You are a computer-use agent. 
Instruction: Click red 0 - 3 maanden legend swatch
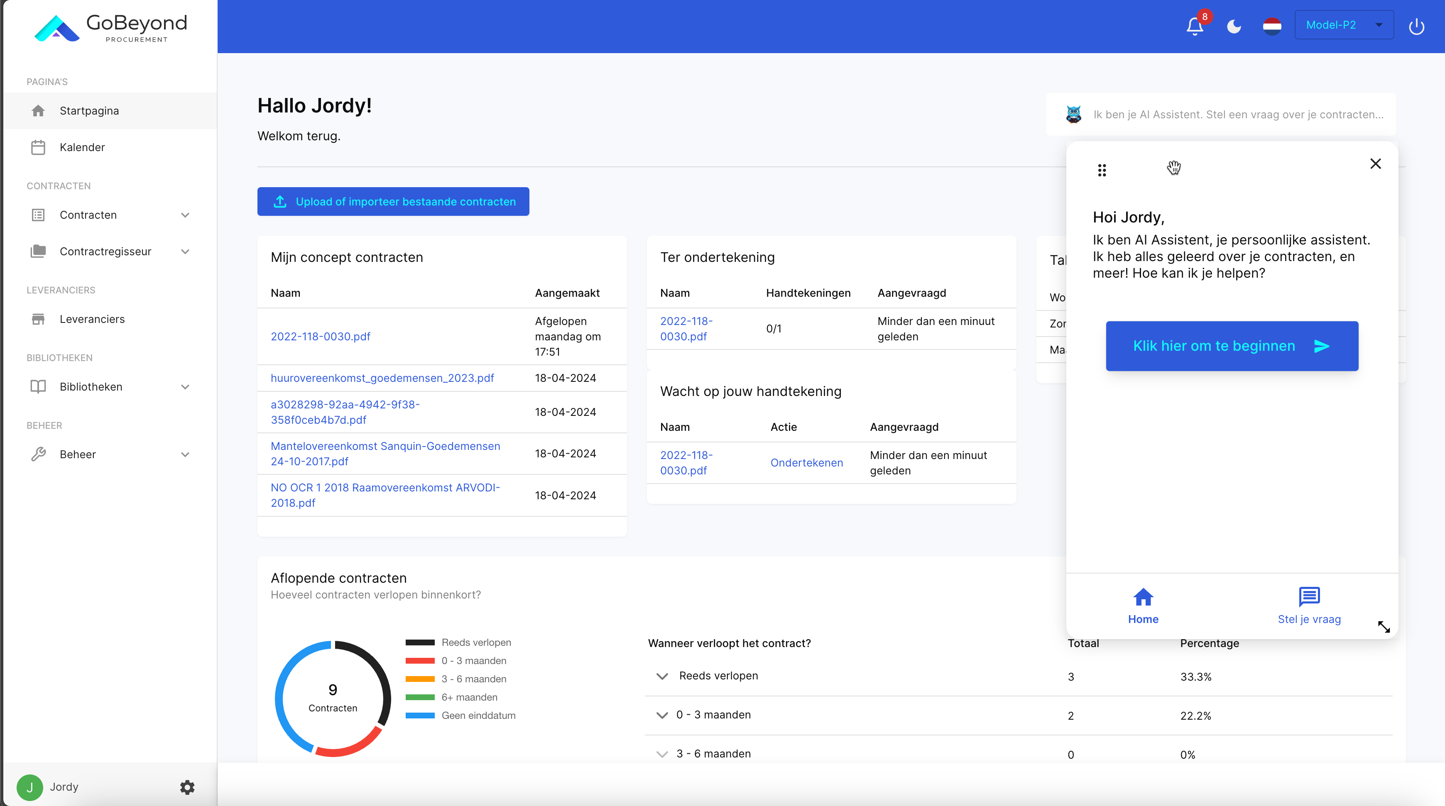click(419, 661)
